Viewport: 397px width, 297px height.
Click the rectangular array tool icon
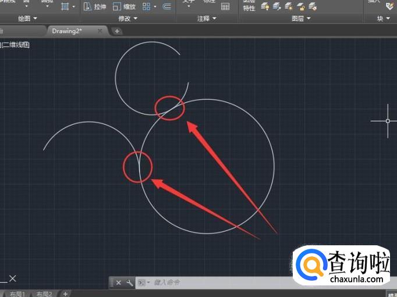[146, 6]
